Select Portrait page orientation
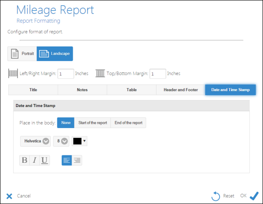 tap(22, 54)
